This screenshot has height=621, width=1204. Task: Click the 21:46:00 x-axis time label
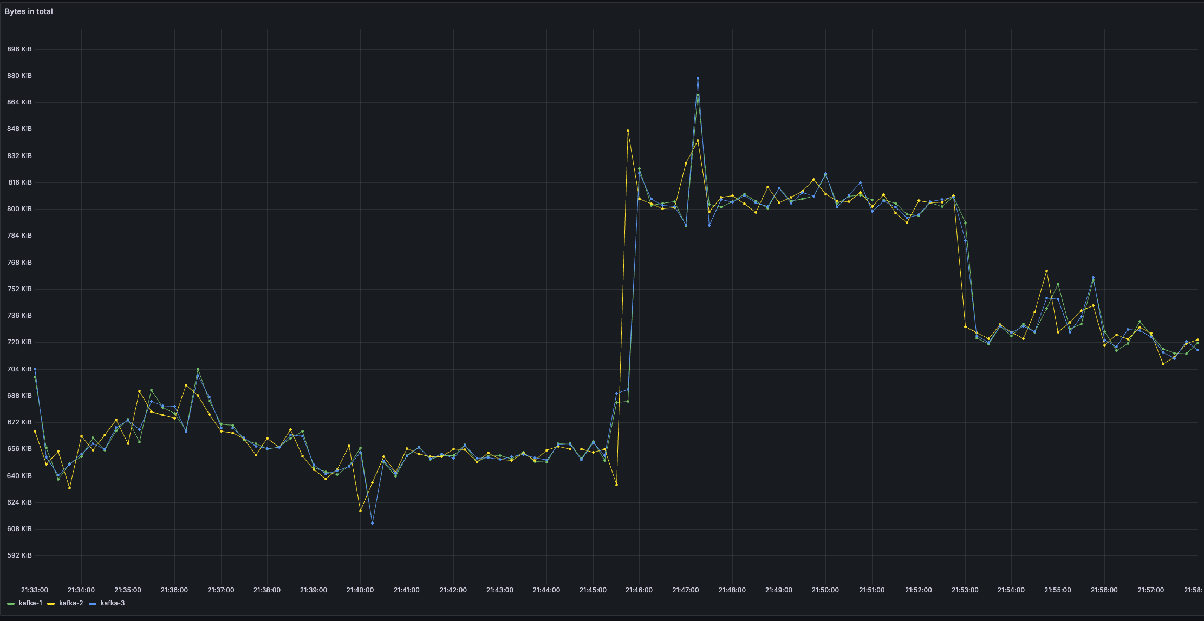point(639,590)
